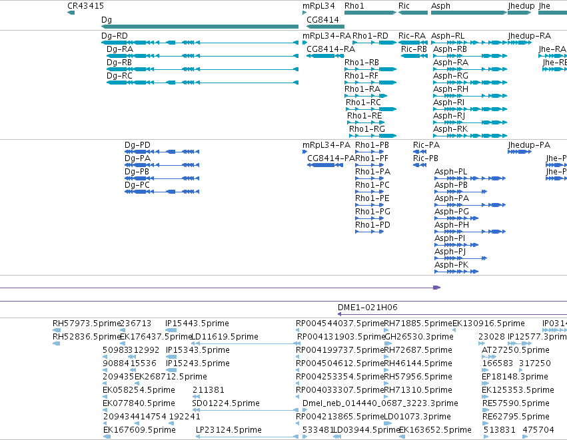567x440 pixels.
Task: Select transcript Dg-RC
Action: pos(203,83)
